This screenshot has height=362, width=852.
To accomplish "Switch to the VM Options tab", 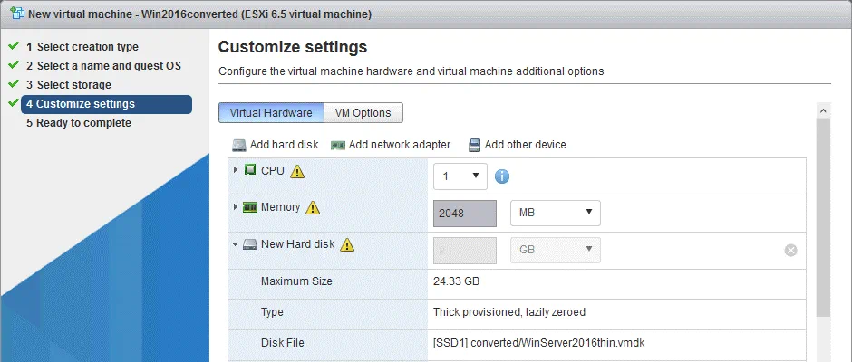I will point(363,113).
